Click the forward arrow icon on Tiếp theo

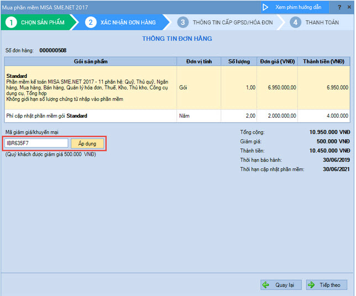click(x=312, y=285)
